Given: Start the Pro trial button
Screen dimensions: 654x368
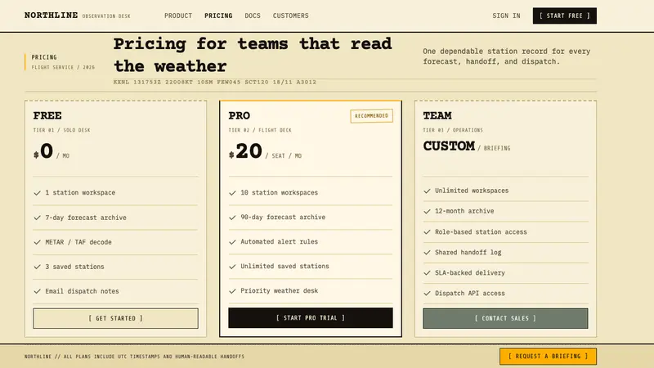Looking at the screenshot, I should (311, 318).
